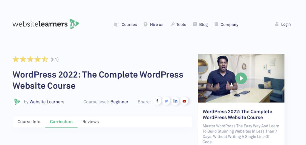Open the Tools menu item
The height and width of the screenshot is (145, 306).
click(181, 25)
